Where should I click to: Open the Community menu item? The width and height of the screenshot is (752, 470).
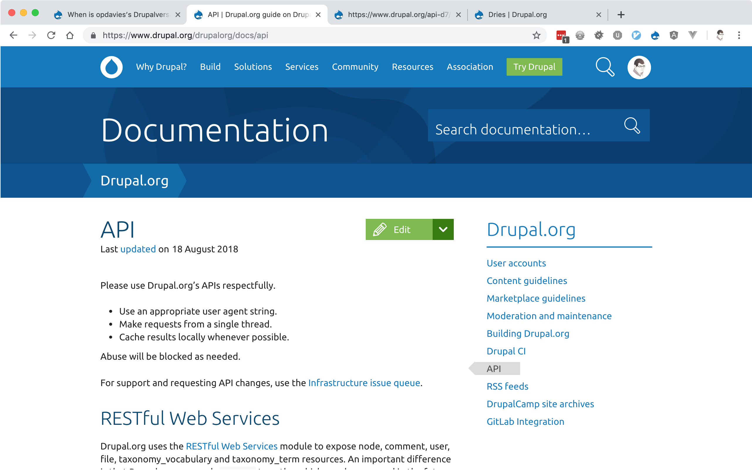[355, 67]
